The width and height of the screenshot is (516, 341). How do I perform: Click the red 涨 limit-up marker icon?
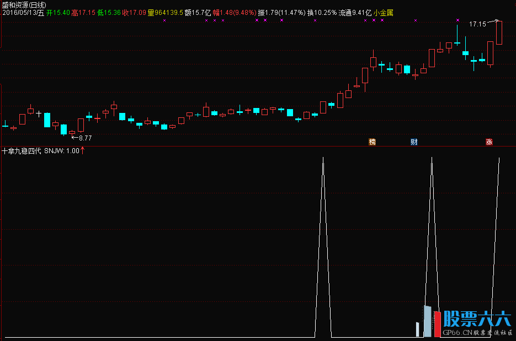click(489, 142)
